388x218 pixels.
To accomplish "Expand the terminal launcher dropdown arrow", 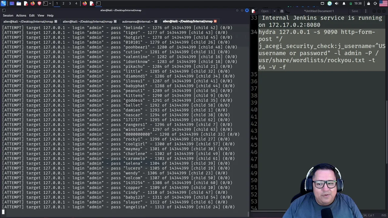I will [50, 3].
